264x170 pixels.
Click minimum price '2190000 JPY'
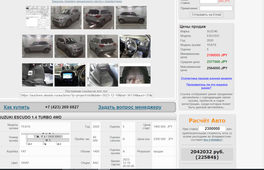coord(217,55)
